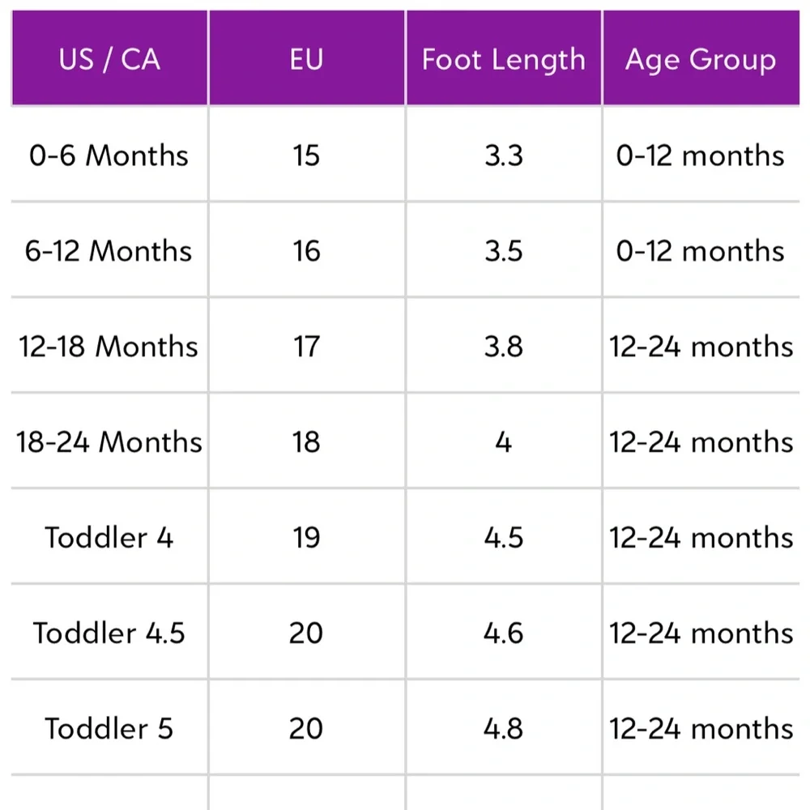Select the Age Group column header
This screenshot has width=810, height=810.
(701, 58)
